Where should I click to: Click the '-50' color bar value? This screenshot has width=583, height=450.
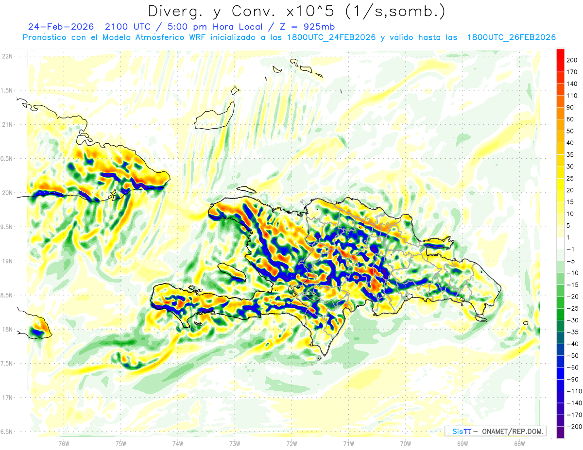(x=572, y=356)
